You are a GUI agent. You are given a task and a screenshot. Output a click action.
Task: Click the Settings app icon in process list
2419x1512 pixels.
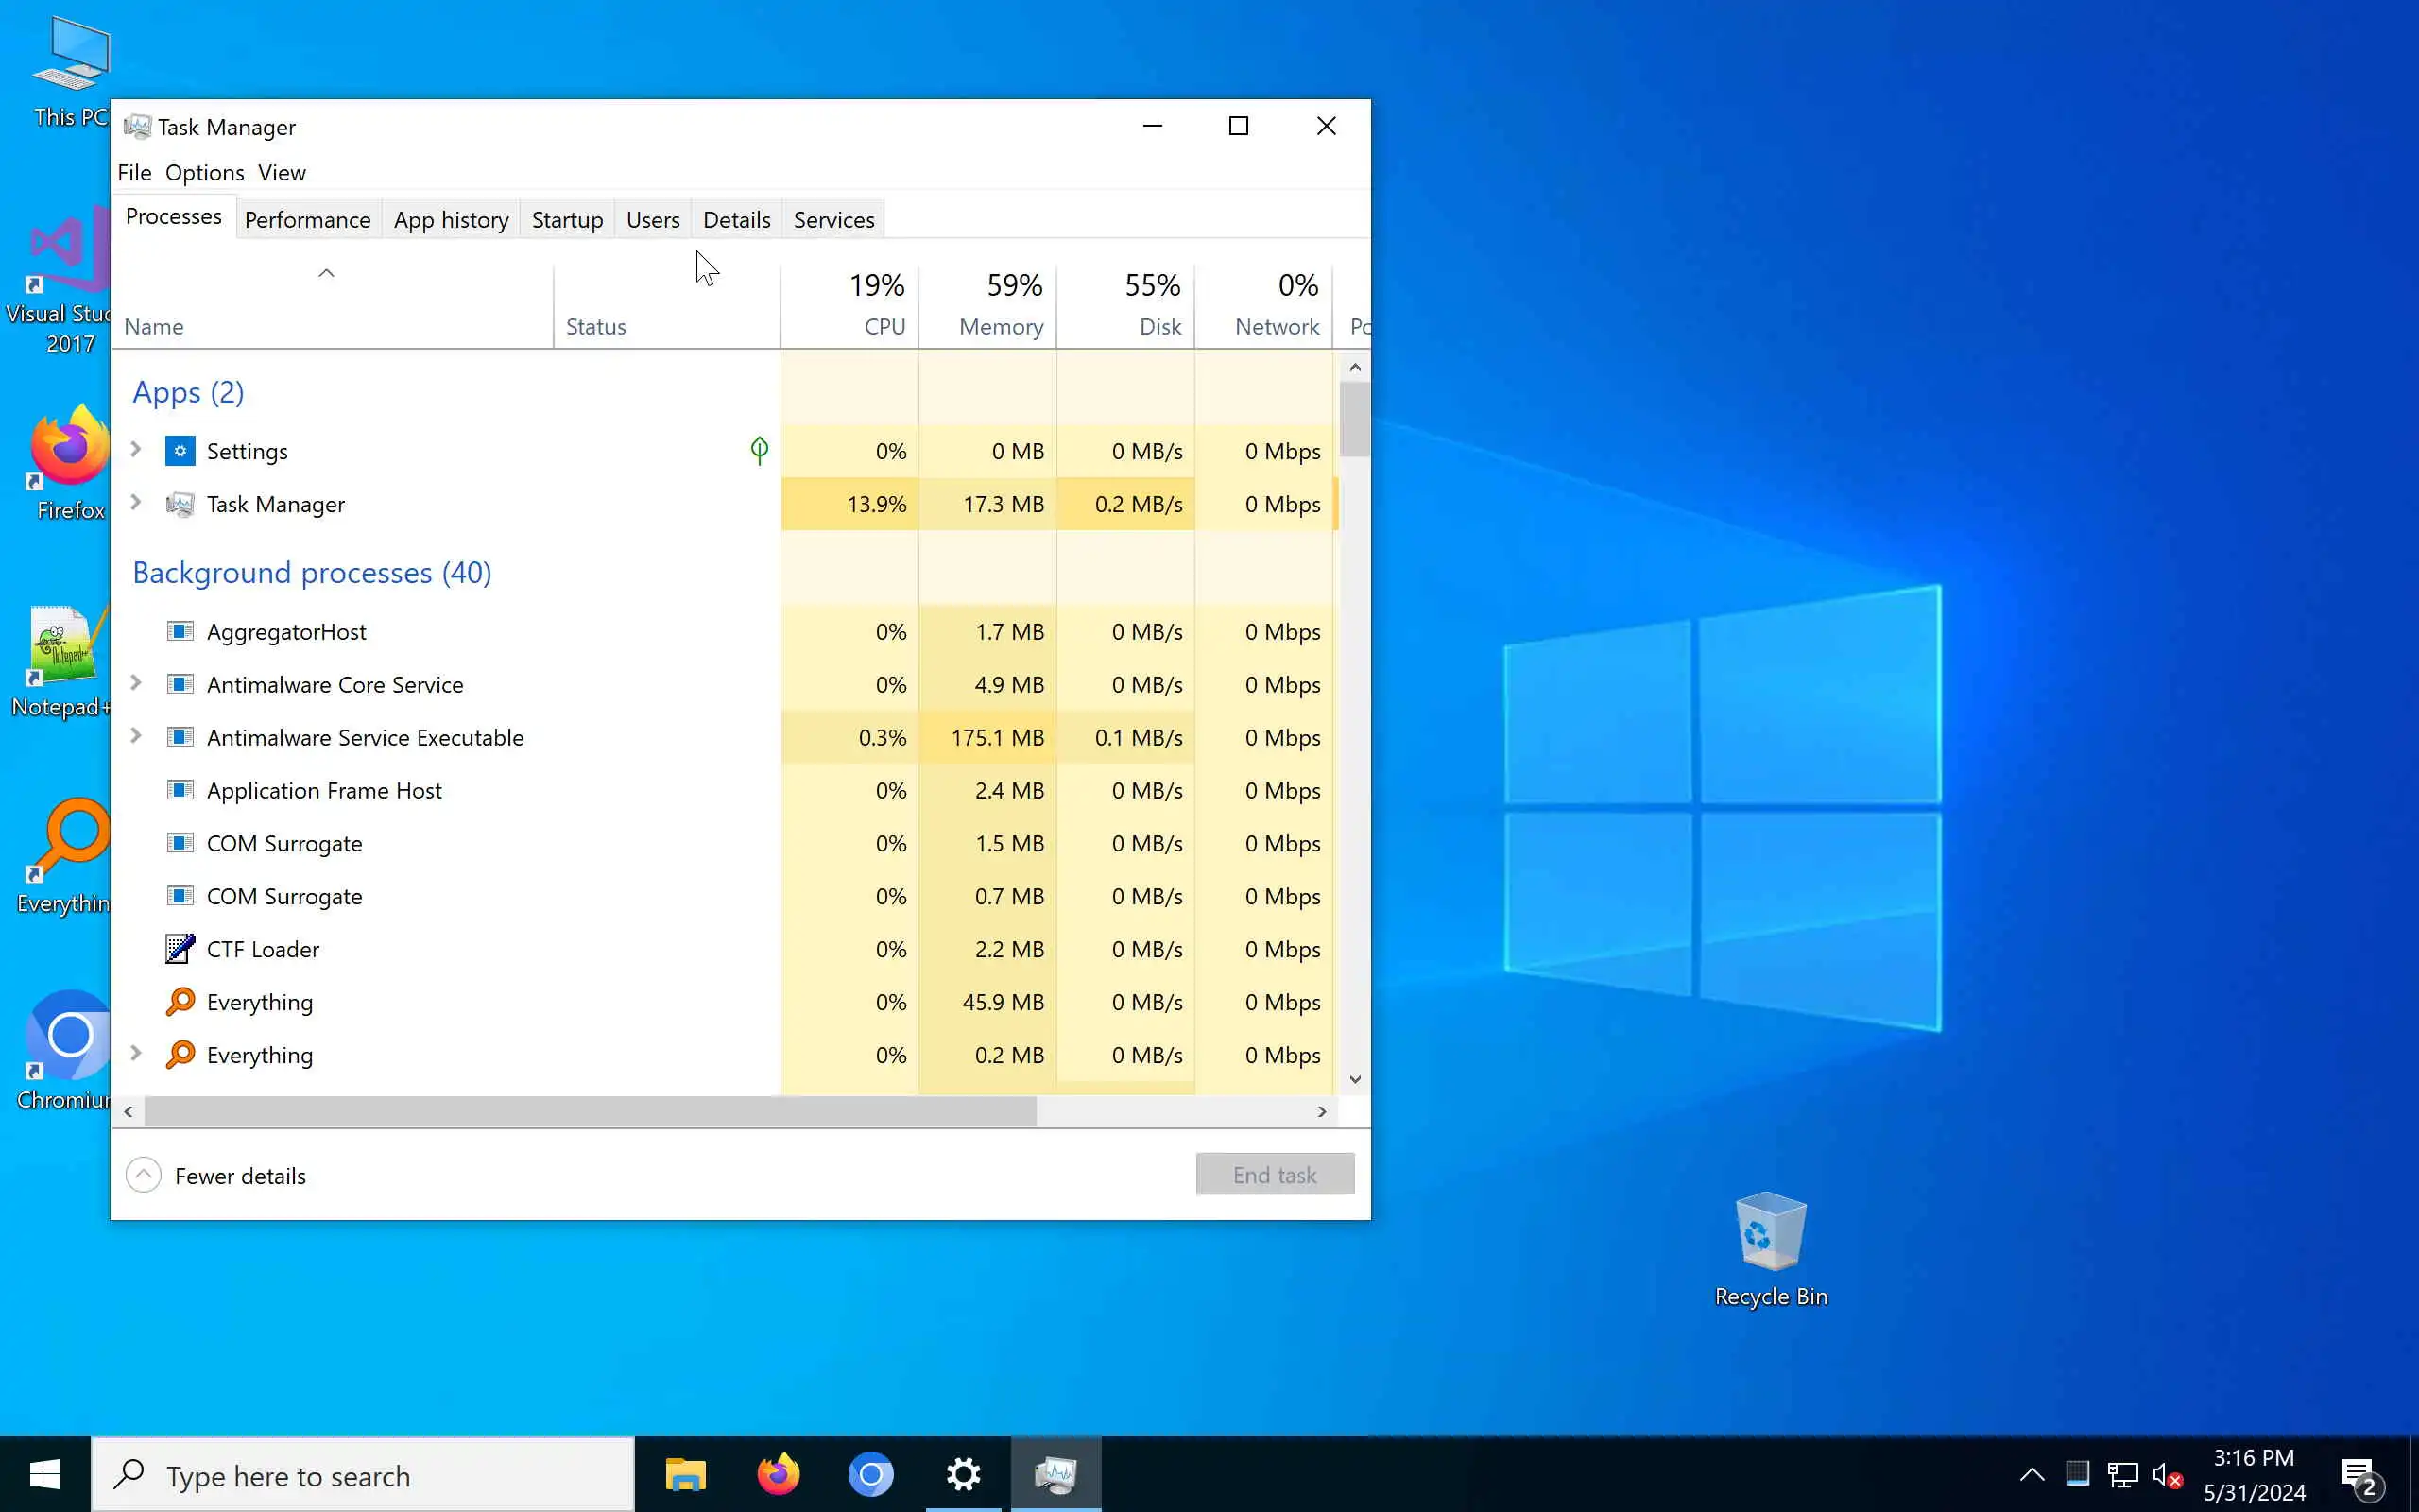pos(180,451)
